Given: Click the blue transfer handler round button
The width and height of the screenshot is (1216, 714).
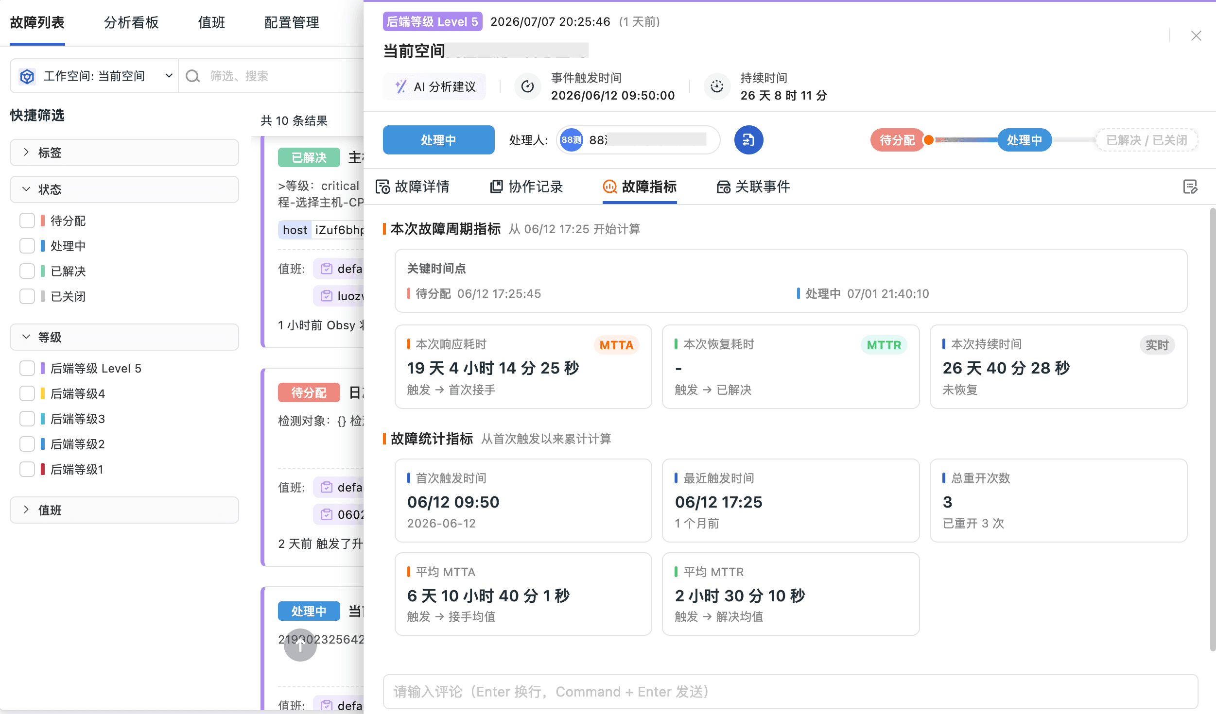Looking at the screenshot, I should coord(748,140).
